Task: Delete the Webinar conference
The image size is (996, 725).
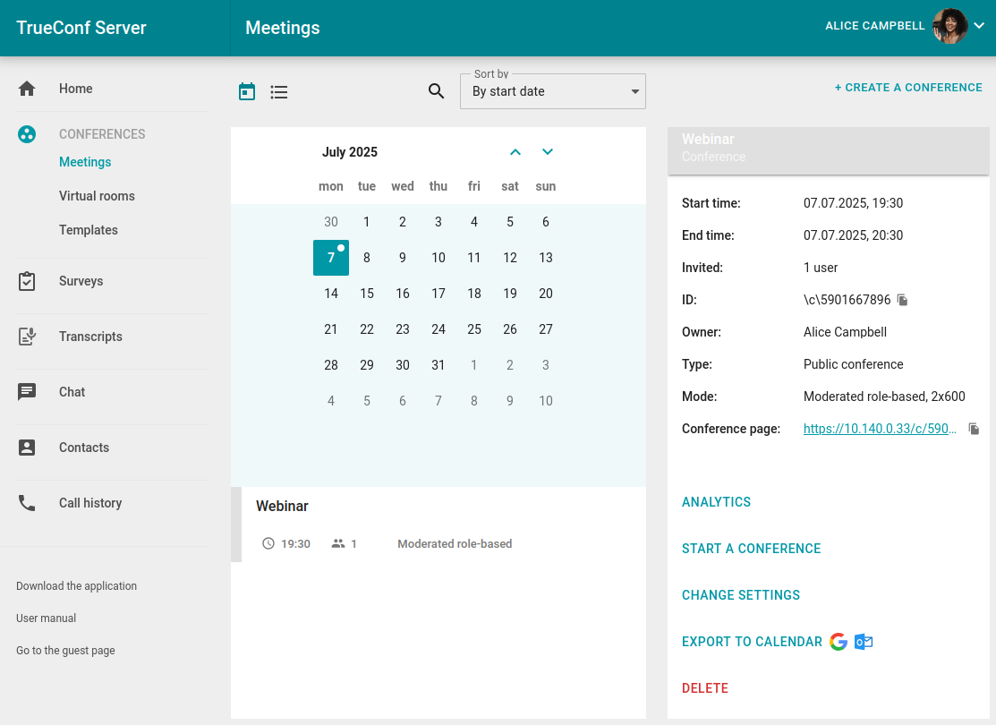Action: point(705,688)
